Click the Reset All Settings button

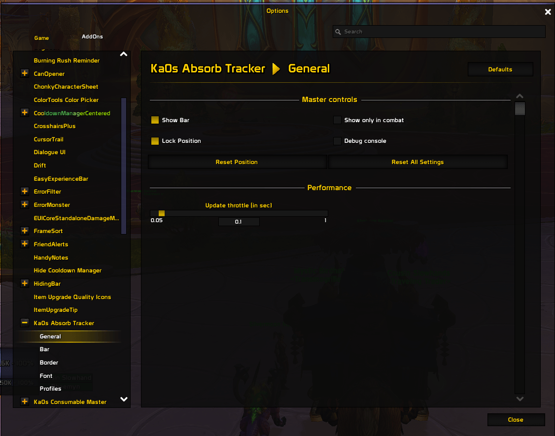click(x=417, y=162)
